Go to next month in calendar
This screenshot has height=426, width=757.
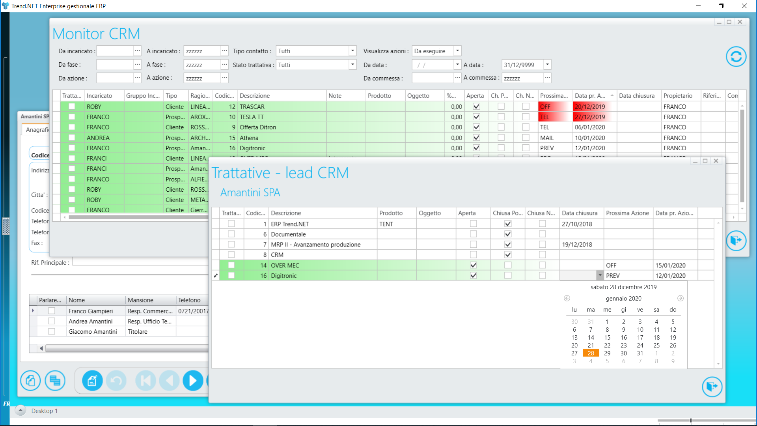point(680,299)
